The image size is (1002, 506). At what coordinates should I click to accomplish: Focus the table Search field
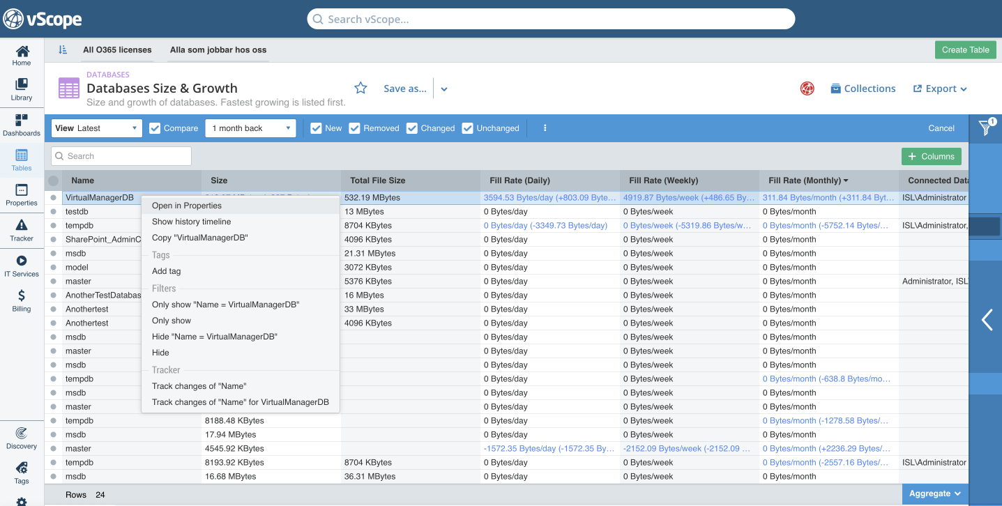pyautogui.click(x=121, y=156)
